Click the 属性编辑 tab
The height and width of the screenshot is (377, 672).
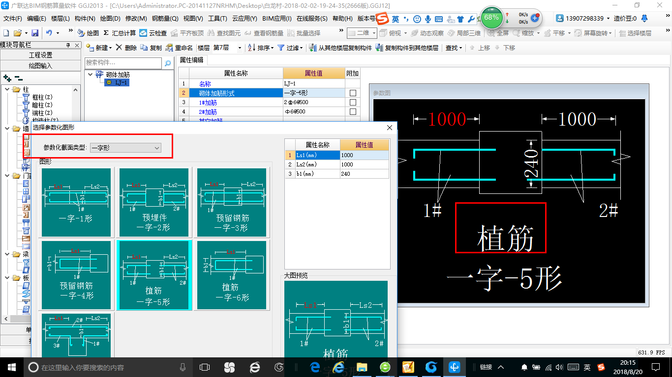[191, 60]
